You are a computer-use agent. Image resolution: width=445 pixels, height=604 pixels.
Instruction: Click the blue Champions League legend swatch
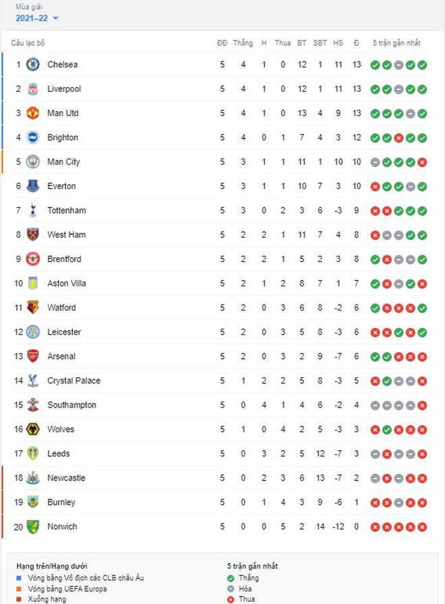[x=19, y=578]
